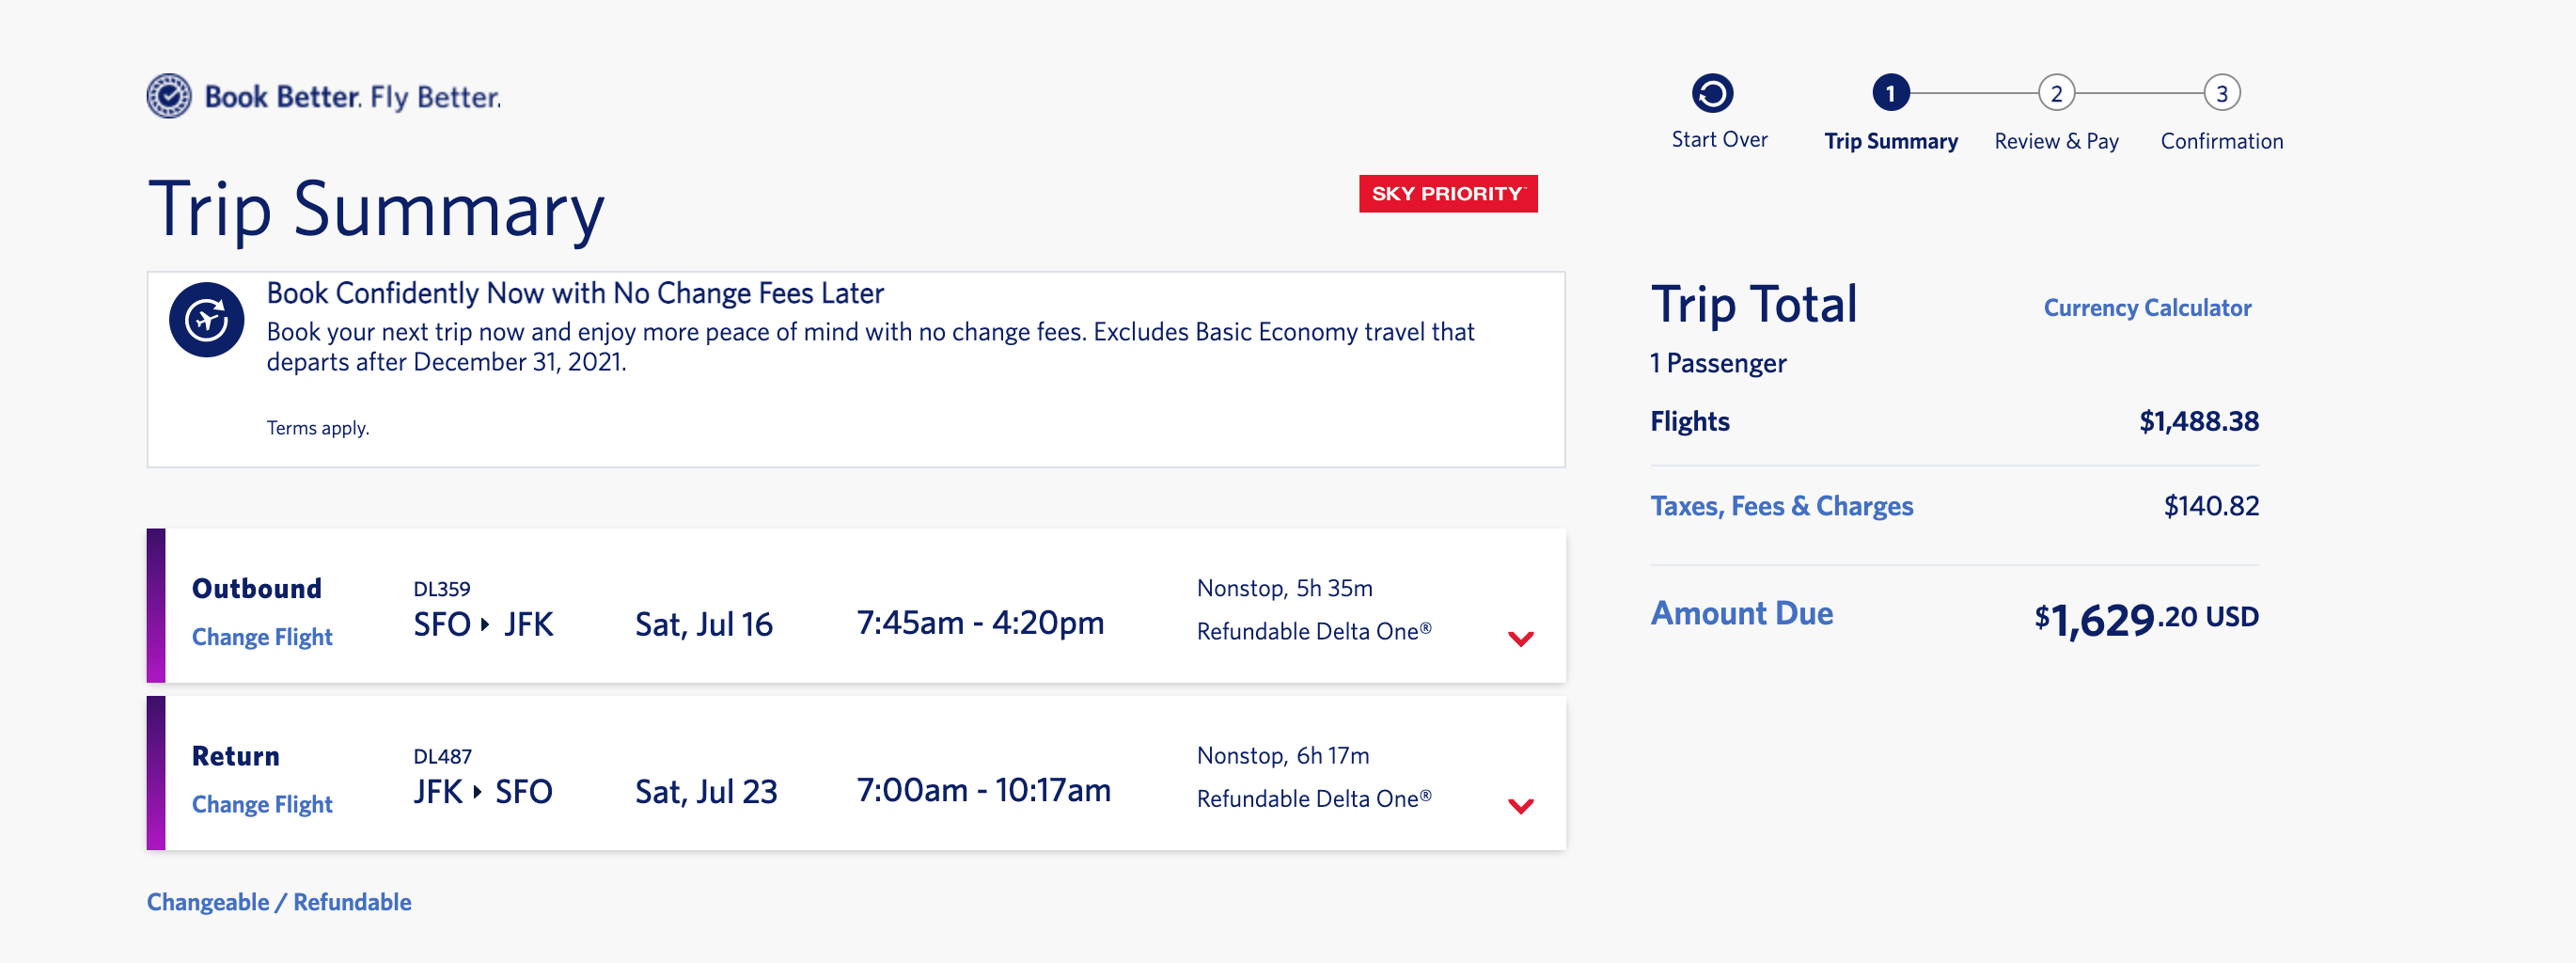The image size is (2576, 963).
Task: Click the Terms apply text
Action: pos(318,428)
